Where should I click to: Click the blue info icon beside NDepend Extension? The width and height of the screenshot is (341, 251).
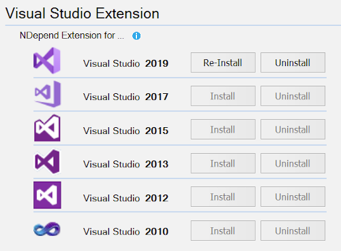point(136,36)
